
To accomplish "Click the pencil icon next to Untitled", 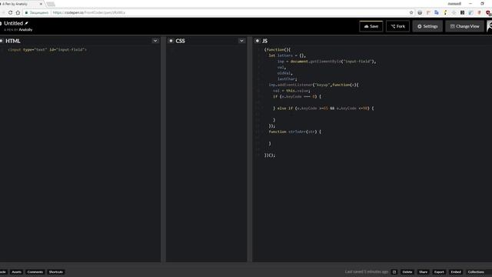I will click(26, 23).
